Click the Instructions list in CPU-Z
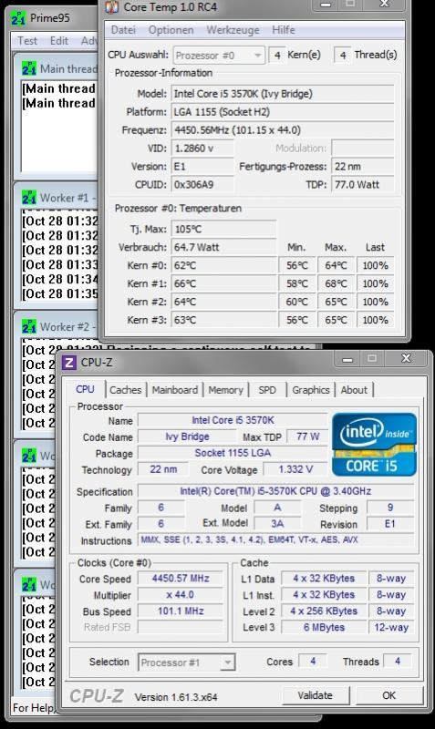435x729 pixels. [x=275, y=539]
